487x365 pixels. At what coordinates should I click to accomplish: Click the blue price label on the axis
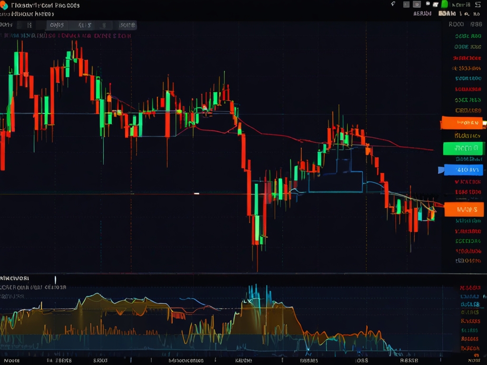click(x=463, y=170)
